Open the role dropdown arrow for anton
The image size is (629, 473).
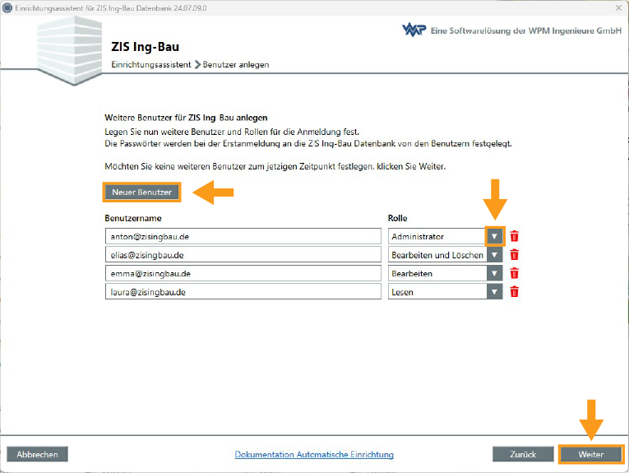click(x=495, y=236)
